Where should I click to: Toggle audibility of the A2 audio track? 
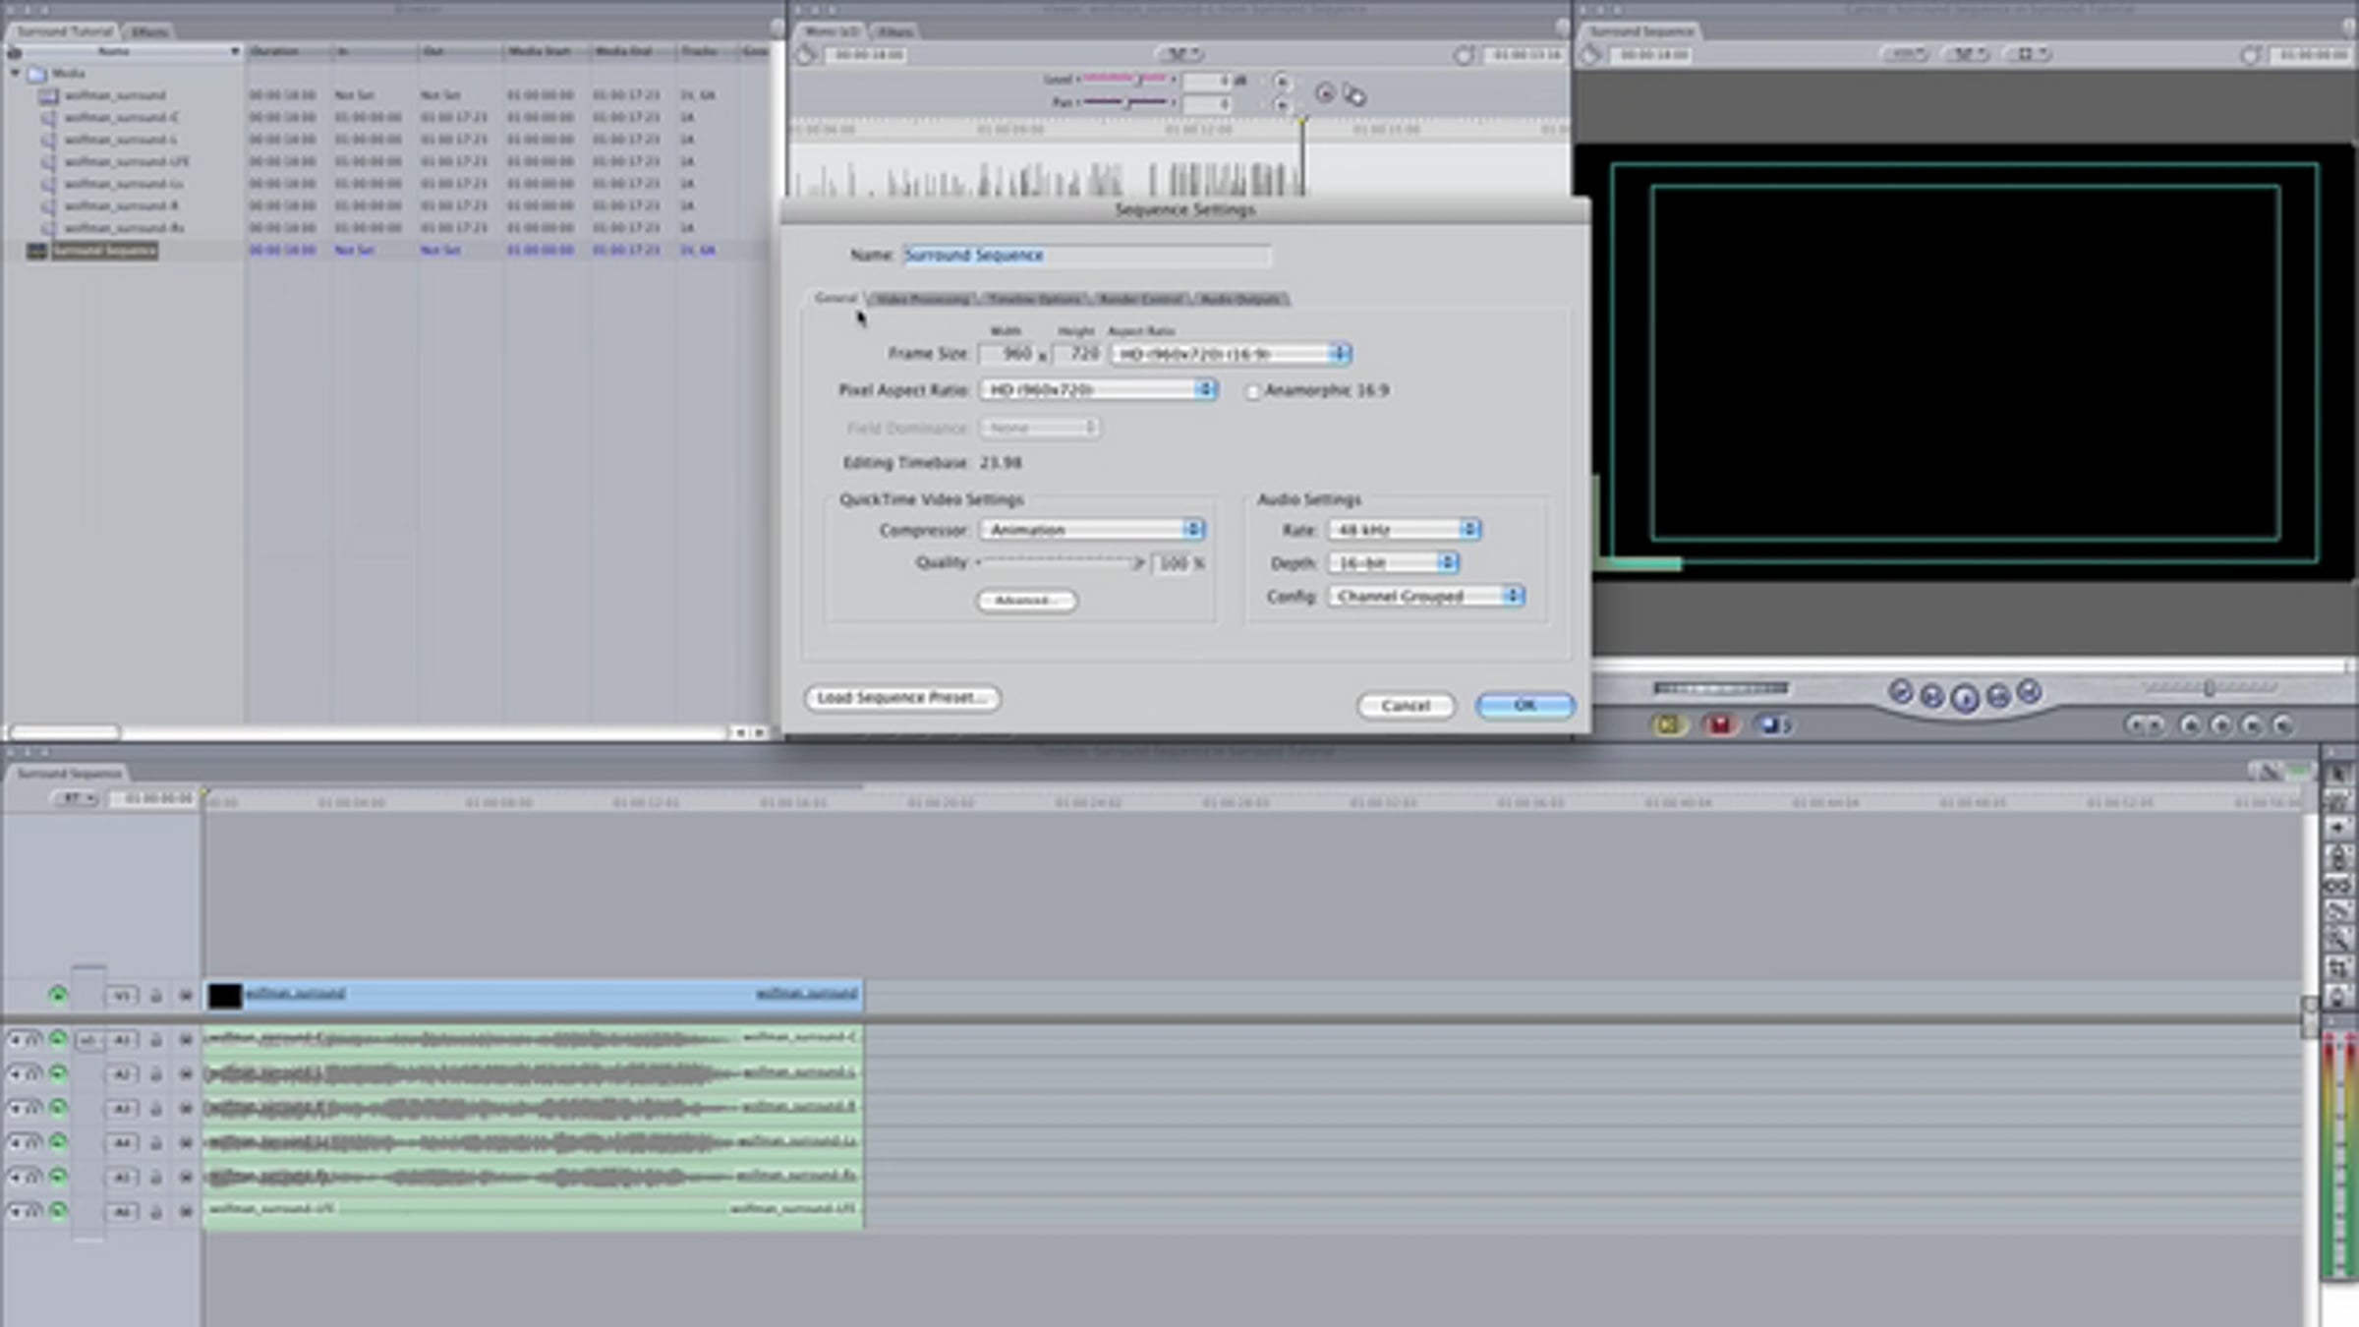tap(58, 1073)
